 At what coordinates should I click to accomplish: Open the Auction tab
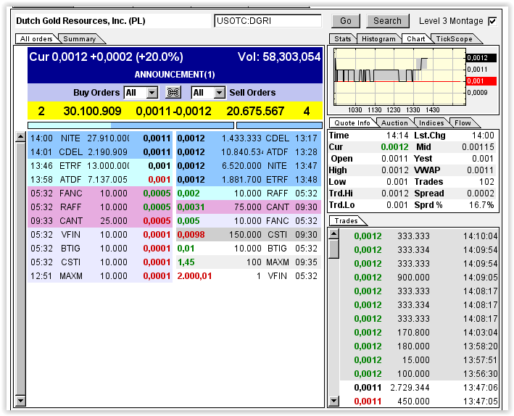[394, 123]
